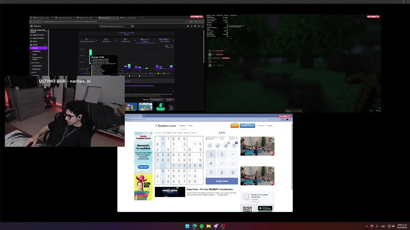Use the lightbulb hint in Sudoku
Image resolution: width=410 pixels, height=230 pixels.
pyautogui.click(x=234, y=146)
